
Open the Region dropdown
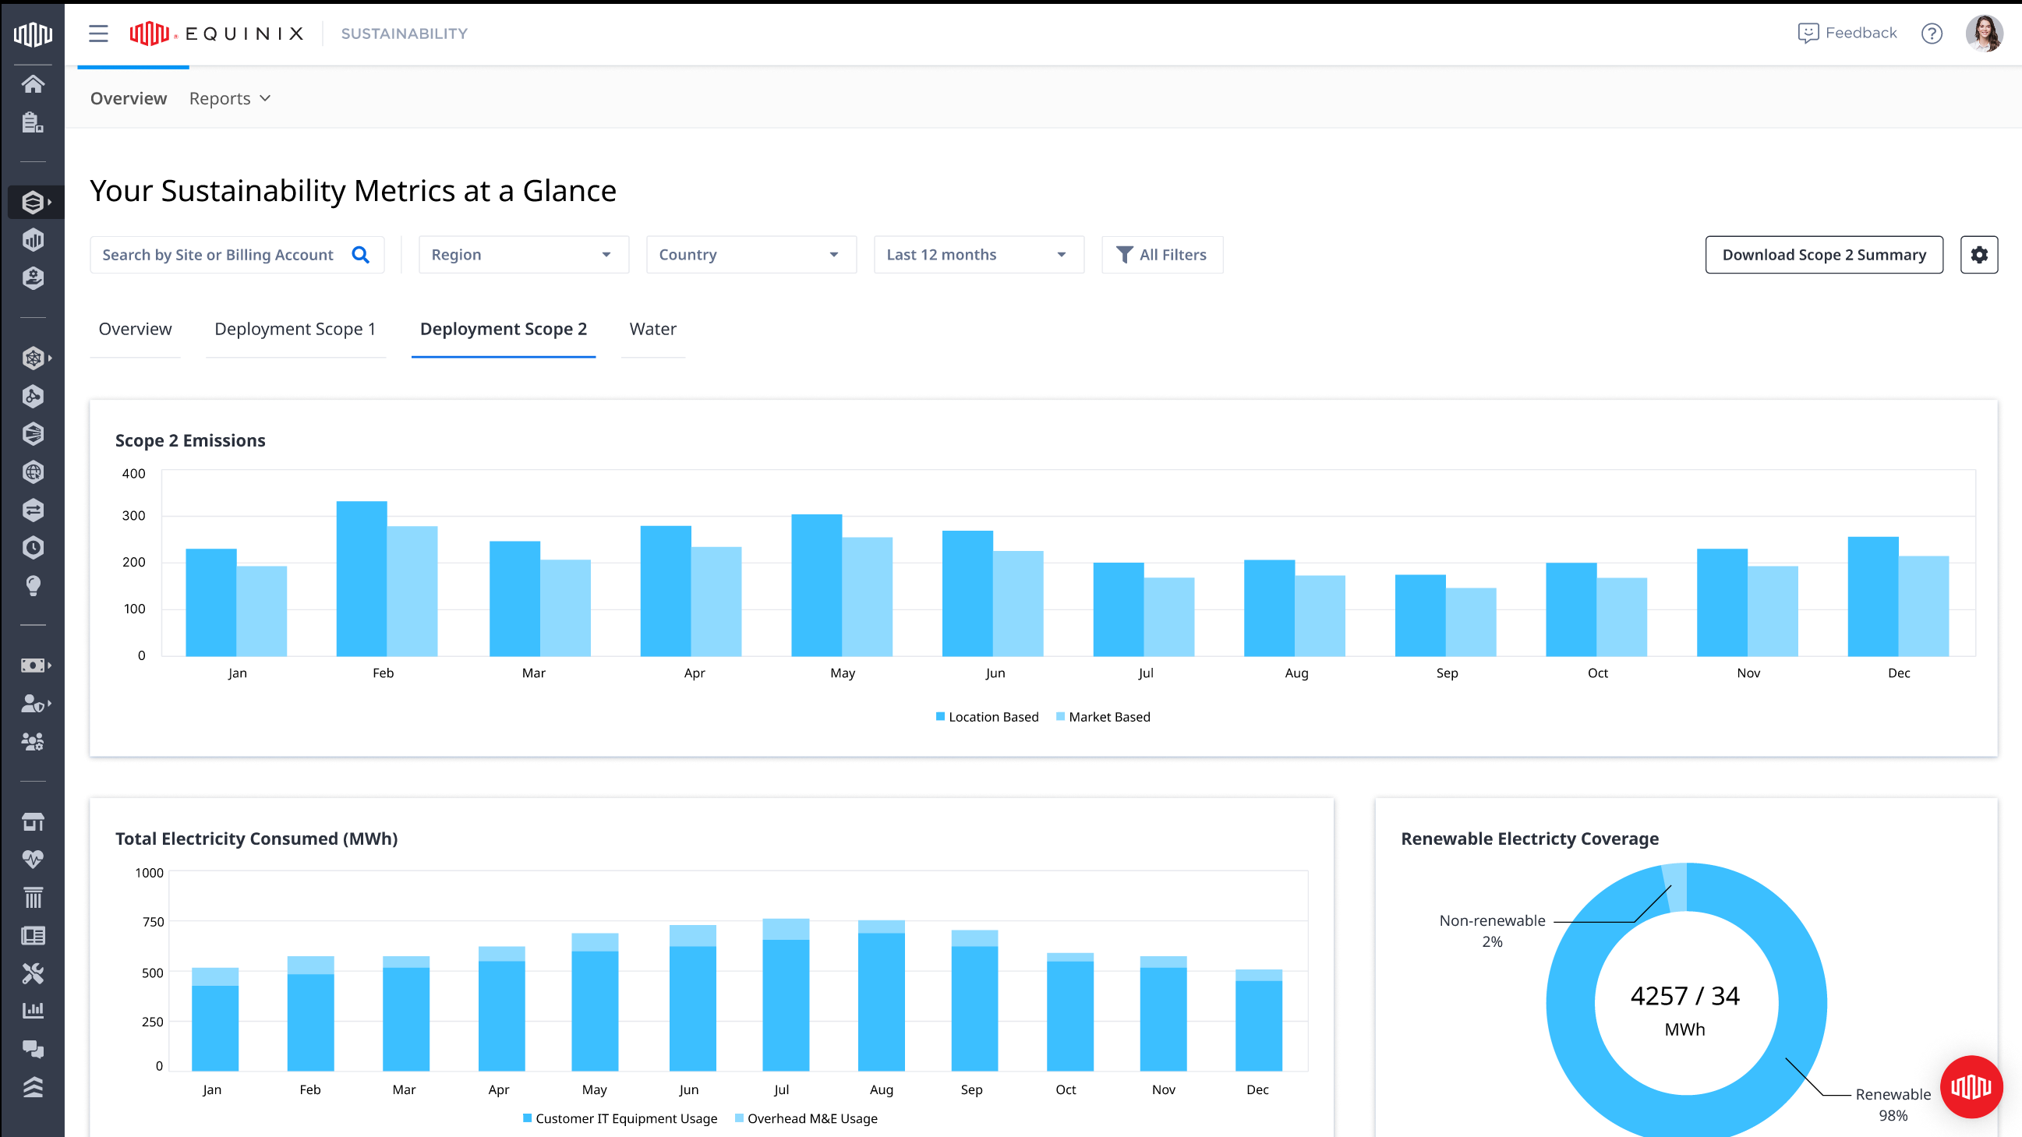524,254
